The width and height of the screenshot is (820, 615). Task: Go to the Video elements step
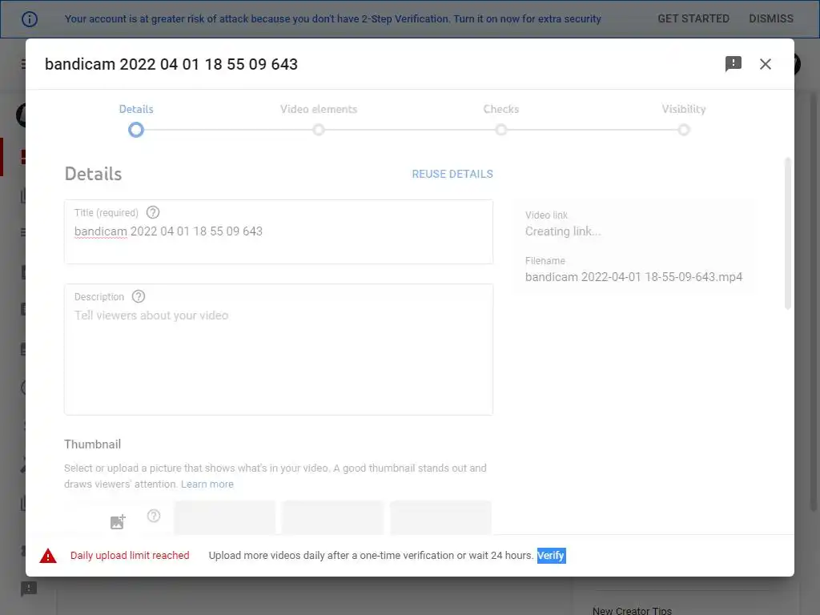pyautogui.click(x=319, y=109)
